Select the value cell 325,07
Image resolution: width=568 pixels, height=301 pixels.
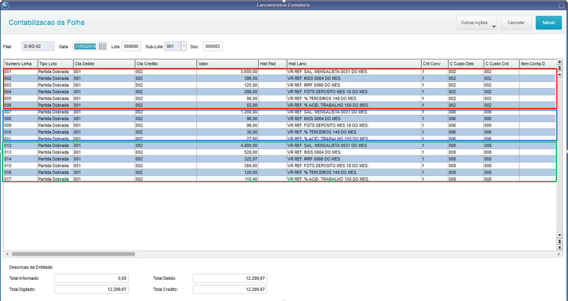coord(228,159)
